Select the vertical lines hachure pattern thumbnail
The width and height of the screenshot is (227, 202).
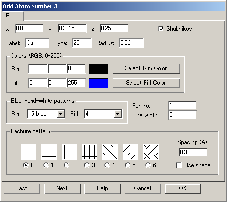point(69,152)
